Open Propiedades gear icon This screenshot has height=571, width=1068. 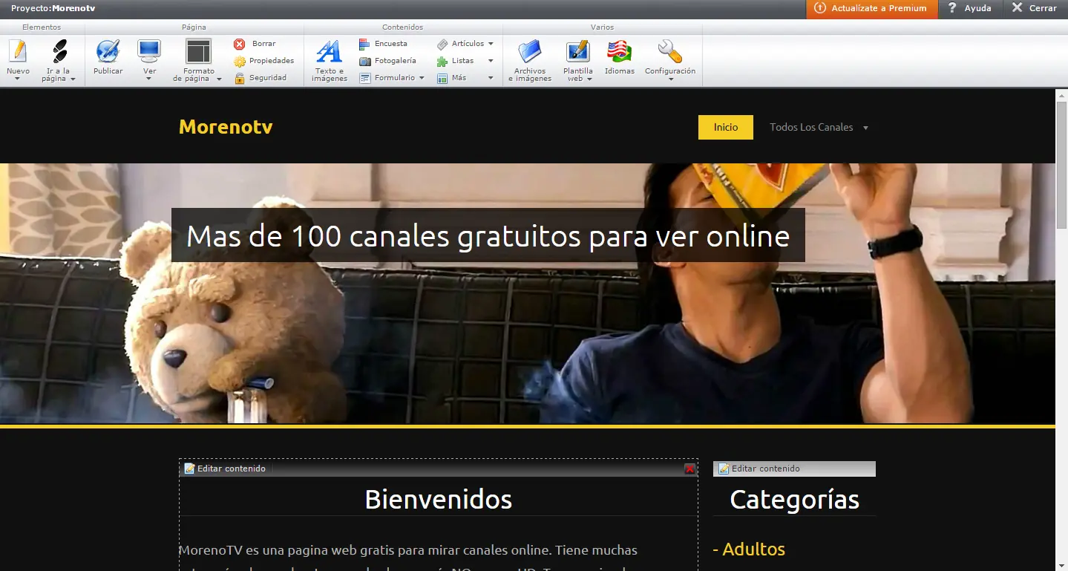tap(239, 61)
